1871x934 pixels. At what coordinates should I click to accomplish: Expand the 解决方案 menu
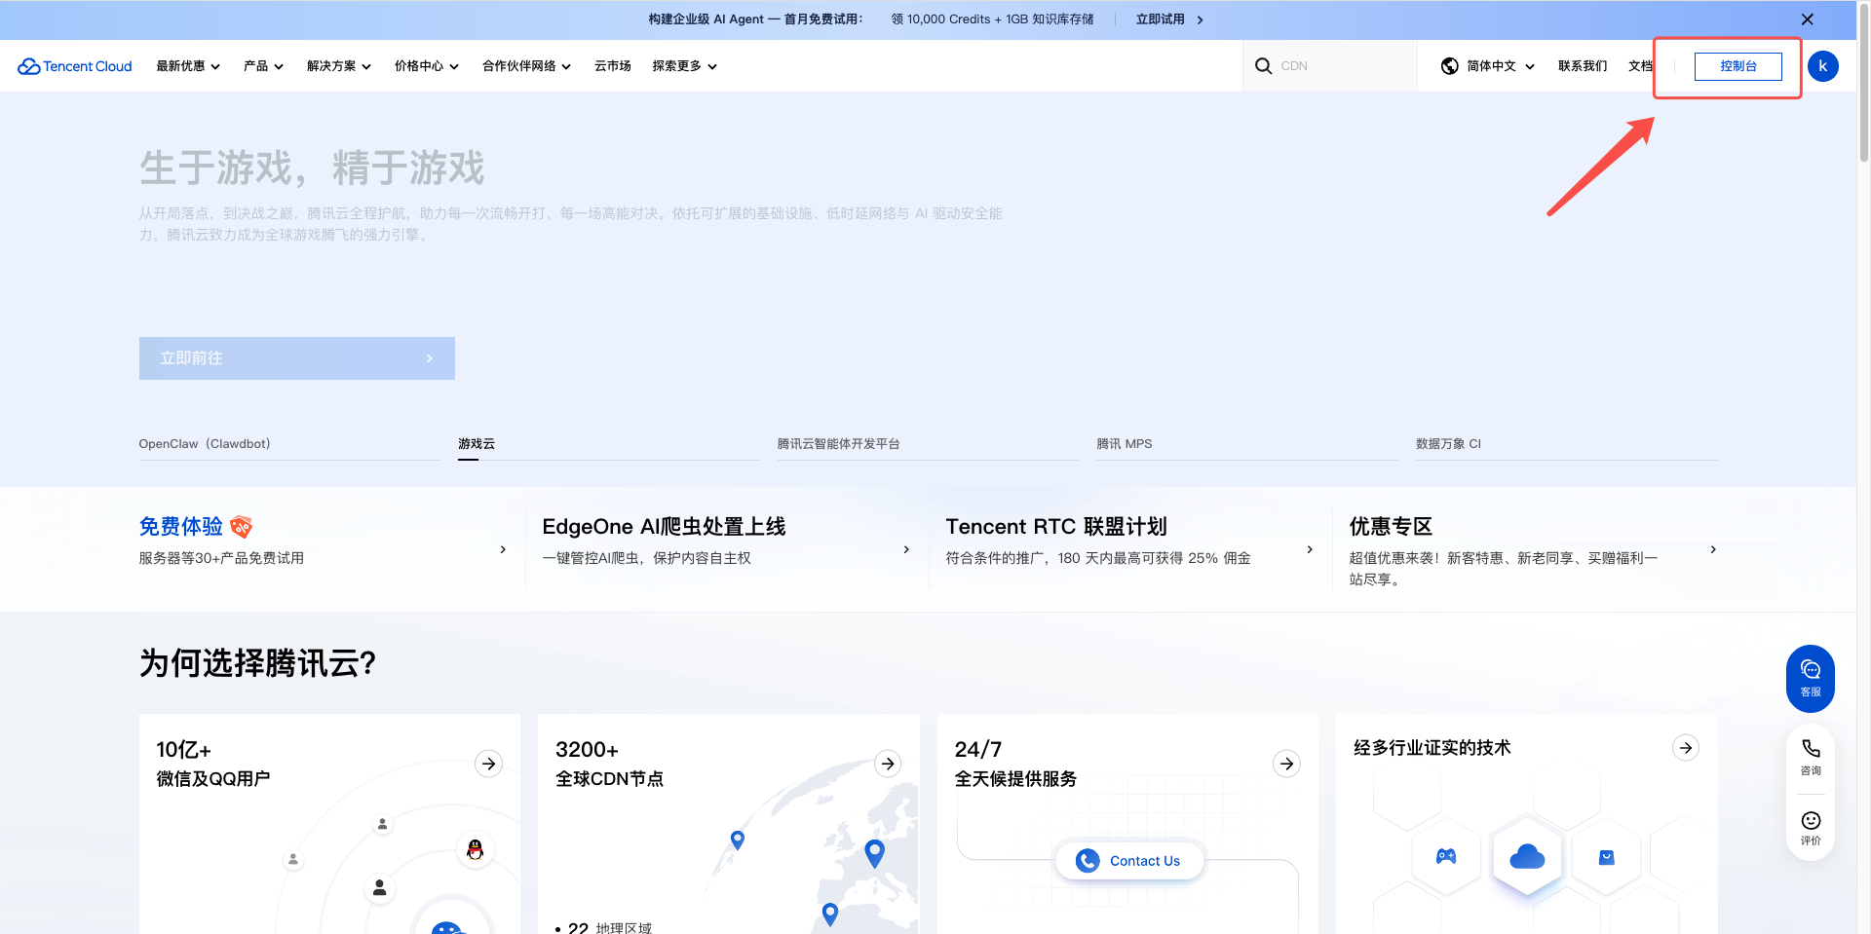coord(338,66)
